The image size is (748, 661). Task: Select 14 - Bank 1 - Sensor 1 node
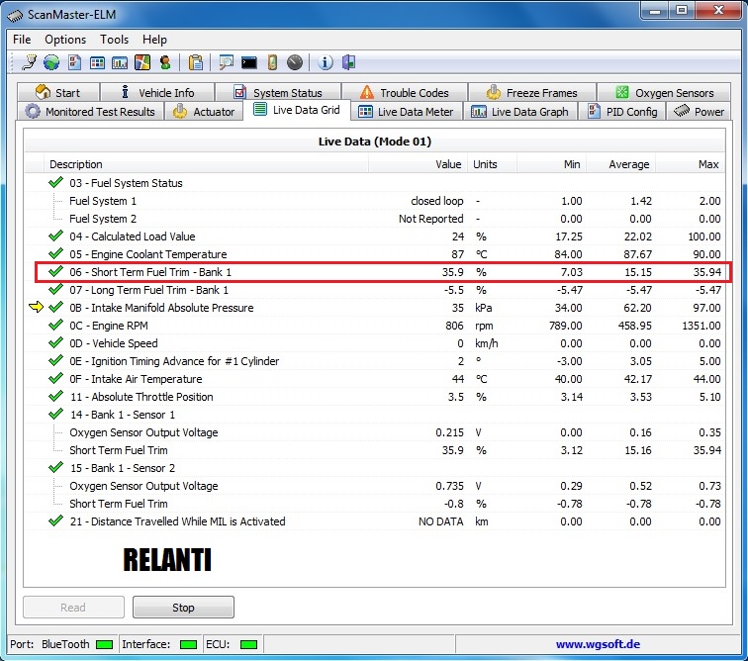[x=122, y=415]
